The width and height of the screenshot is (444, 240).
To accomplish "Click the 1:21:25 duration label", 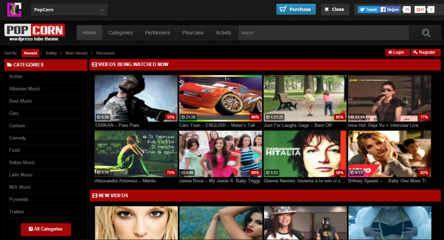I will point(274,117).
